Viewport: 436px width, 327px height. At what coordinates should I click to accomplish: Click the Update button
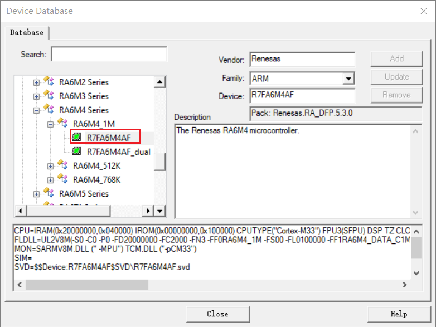tap(396, 77)
